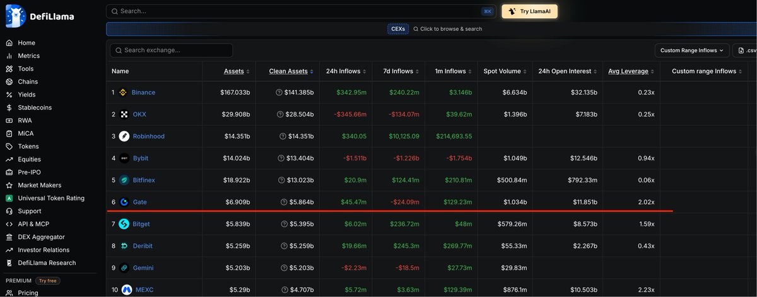
Task: Open the Bybit exchange link
Action: [141, 158]
